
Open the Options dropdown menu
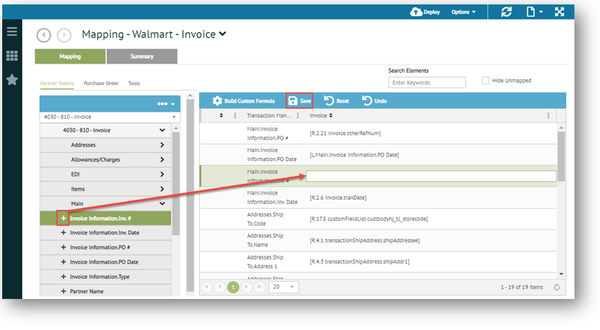click(x=463, y=12)
